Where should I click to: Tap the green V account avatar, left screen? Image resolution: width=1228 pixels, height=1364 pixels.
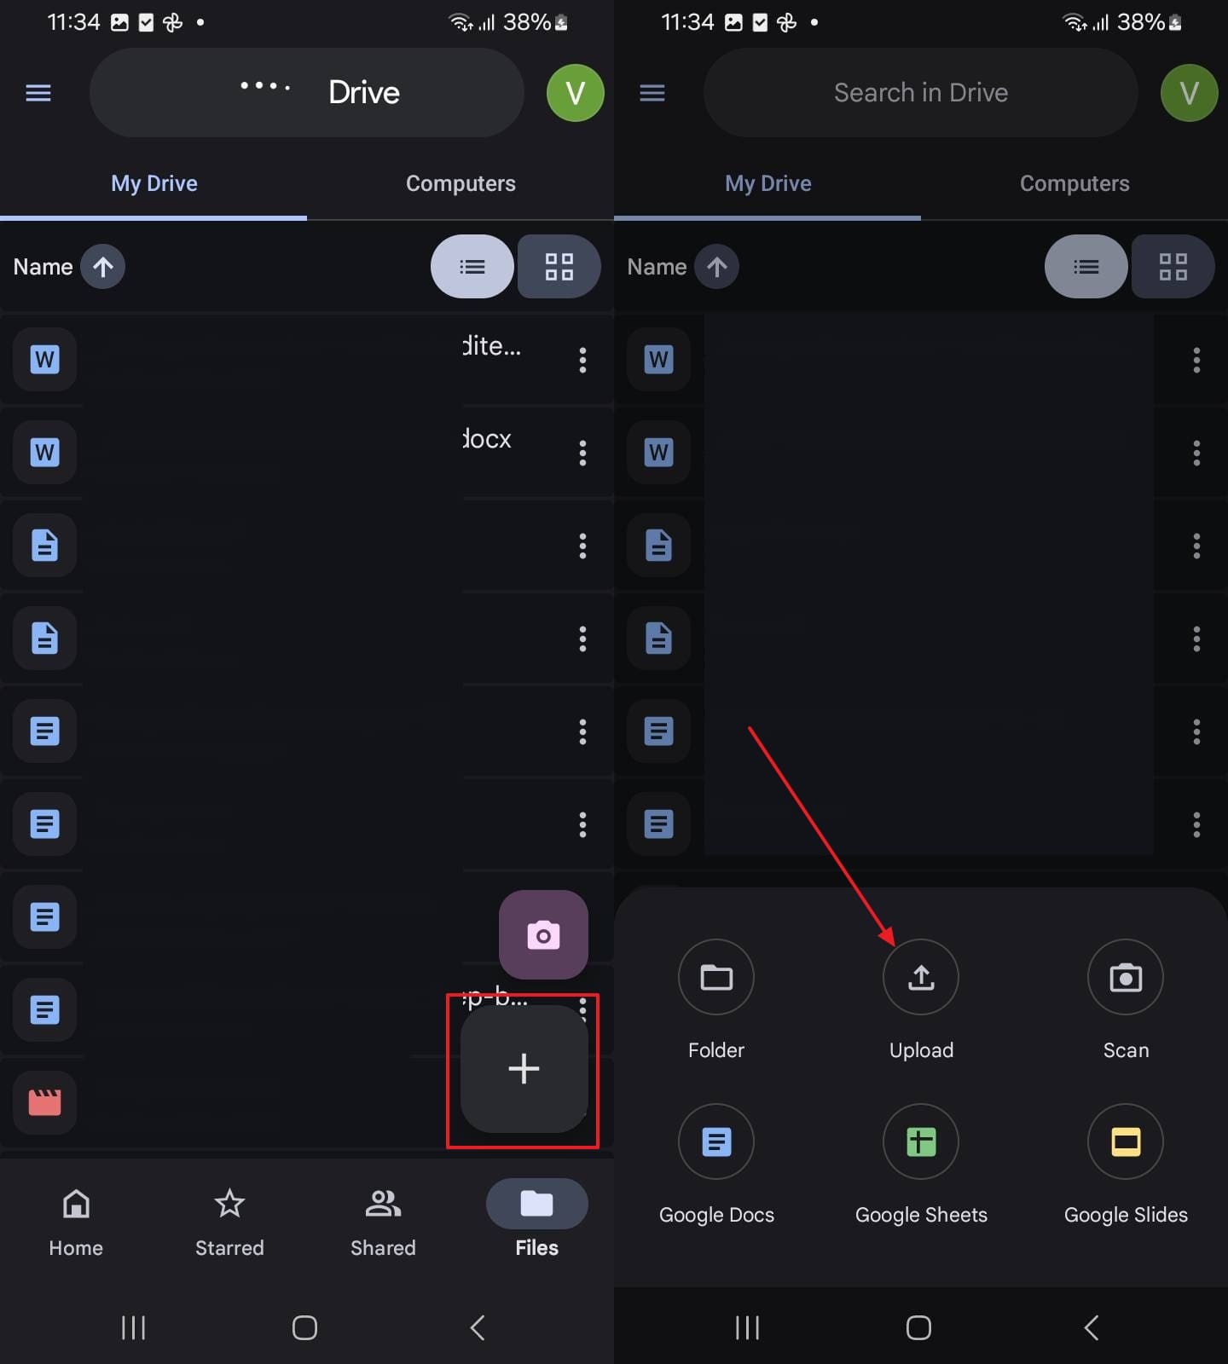click(576, 93)
